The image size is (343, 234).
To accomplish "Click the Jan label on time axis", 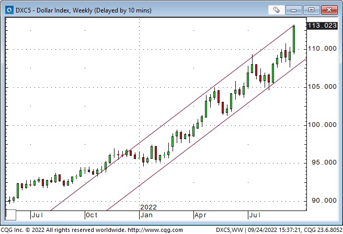I will coord(146,215).
